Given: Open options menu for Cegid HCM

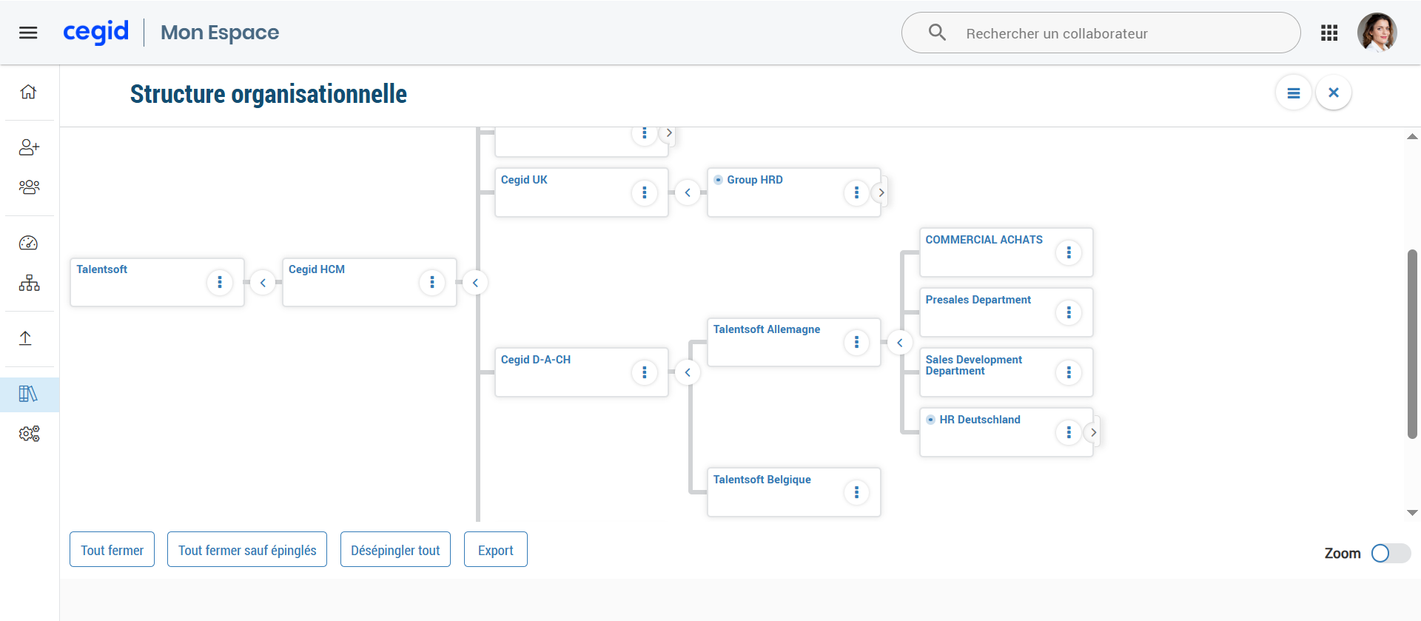Looking at the screenshot, I should [x=431, y=282].
